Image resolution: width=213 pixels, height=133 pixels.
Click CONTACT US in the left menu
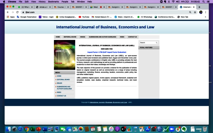(61, 96)
